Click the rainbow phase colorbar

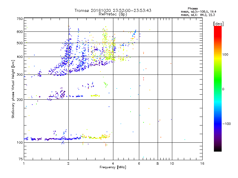click(218, 88)
